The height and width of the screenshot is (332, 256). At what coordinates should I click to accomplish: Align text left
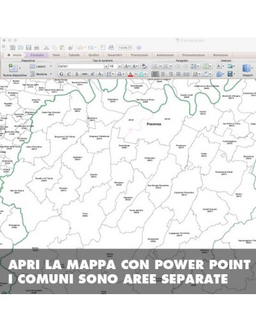pos(155,74)
